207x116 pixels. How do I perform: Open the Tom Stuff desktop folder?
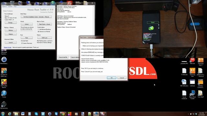(x=201, y=94)
